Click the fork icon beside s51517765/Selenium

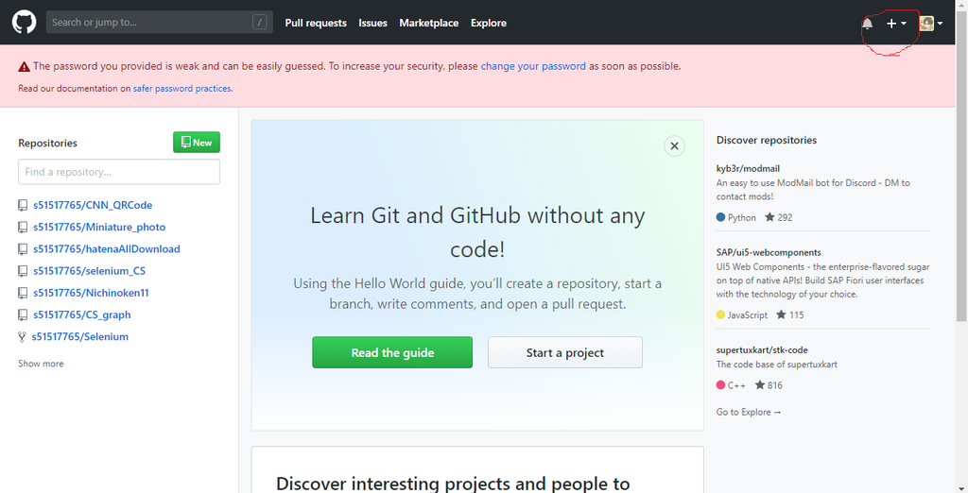(23, 337)
